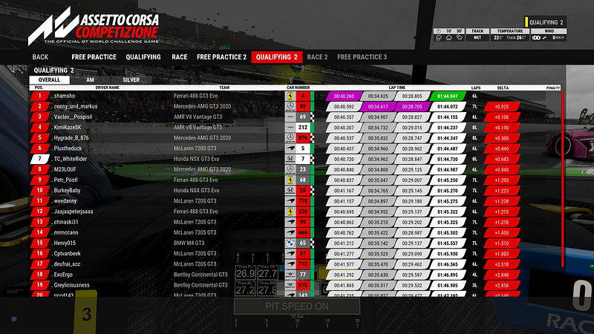594x334 pixels.
Task: Filter standings by AM class
Action: (90, 80)
